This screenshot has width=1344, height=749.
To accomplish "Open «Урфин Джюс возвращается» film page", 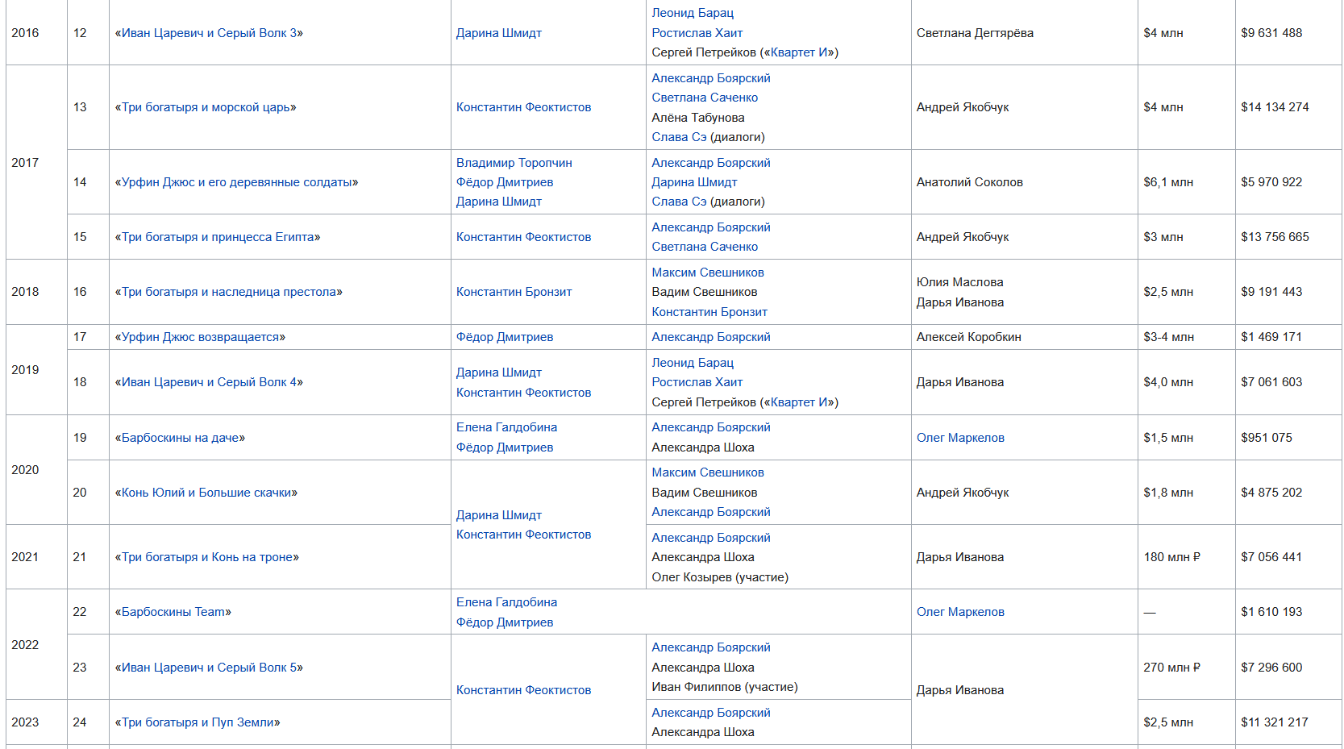I will tap(200, 337).
